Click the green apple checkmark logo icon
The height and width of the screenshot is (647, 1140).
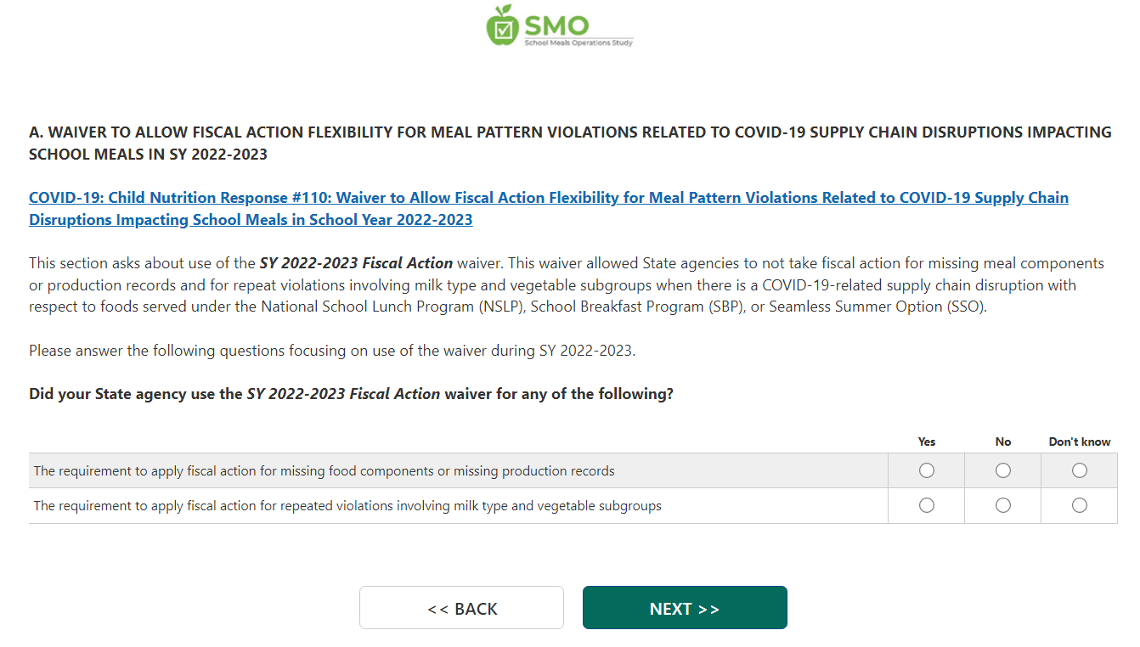coord(502,25)
